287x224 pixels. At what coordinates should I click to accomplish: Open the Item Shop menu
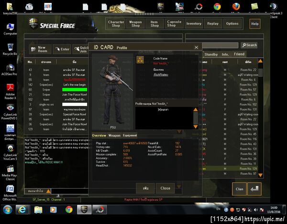coord(155,23)
